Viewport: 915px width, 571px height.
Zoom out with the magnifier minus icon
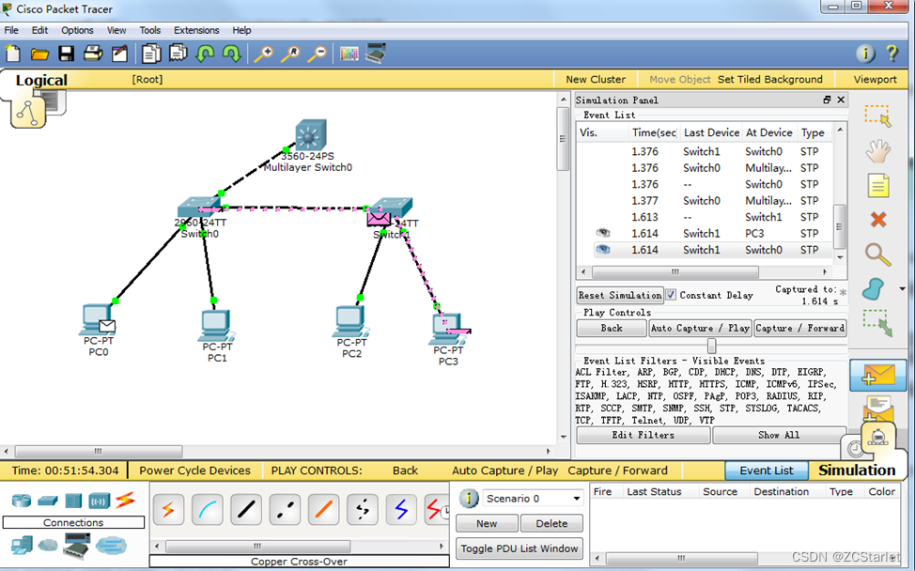pos(318,54)
